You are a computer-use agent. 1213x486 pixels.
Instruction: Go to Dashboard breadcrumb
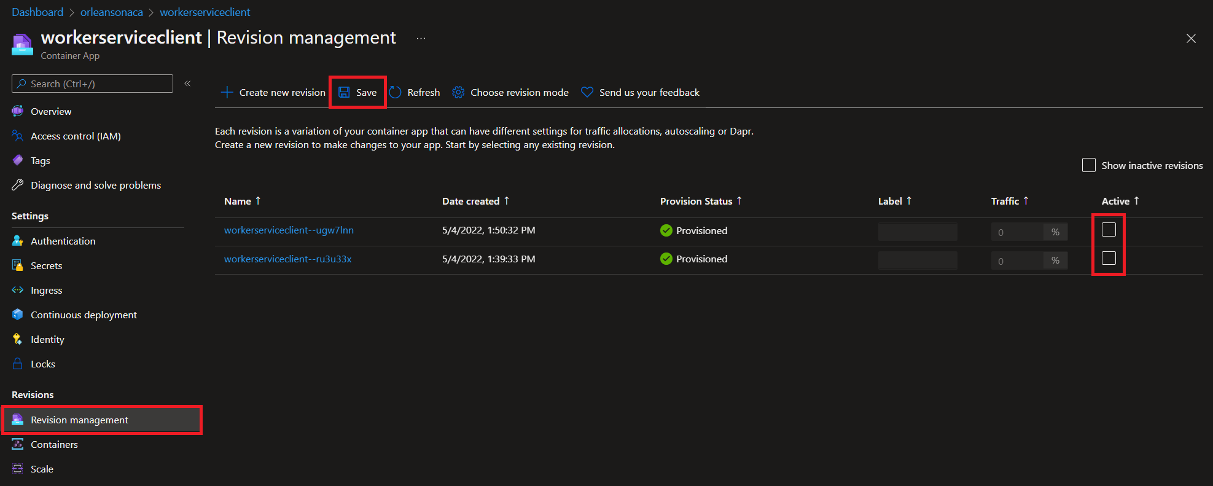tap(37, 12)
